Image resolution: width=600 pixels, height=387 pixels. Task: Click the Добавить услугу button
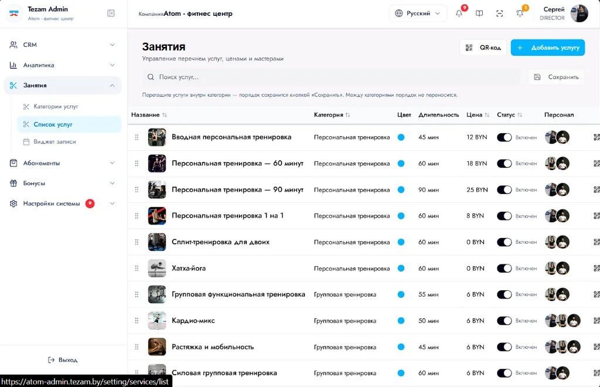click(x=548, y=48)
